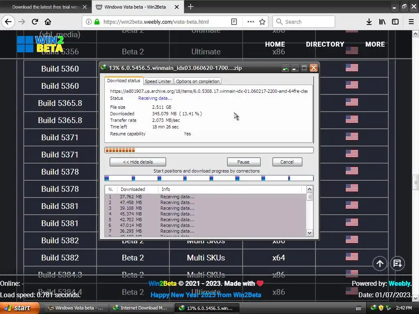Click the browser forward arrow
The height and width of the screenshot is (314, 419).
(22, 22)
